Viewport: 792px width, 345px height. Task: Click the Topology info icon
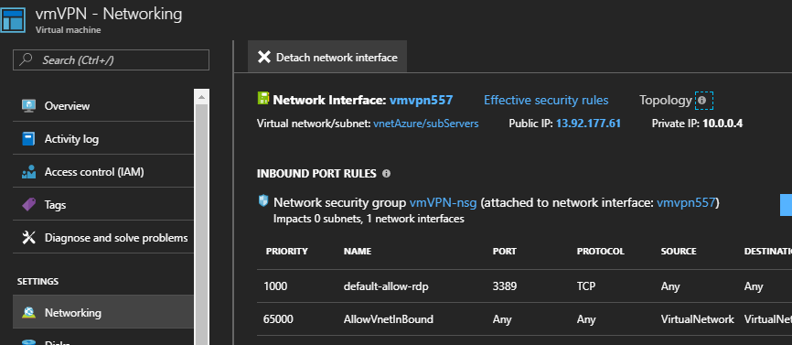click(x=701, y=100)
